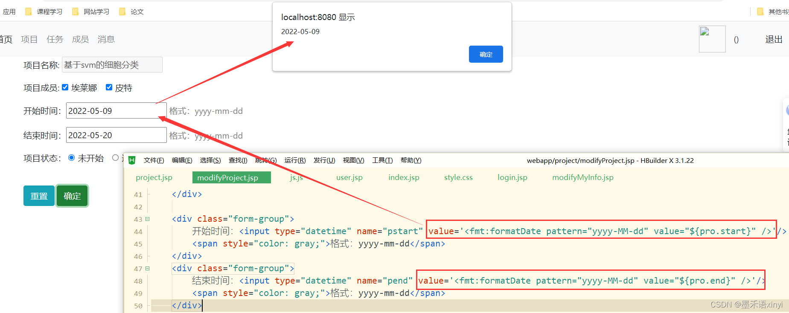Viewport: 789px width, 313px height.
Task: Switch to the user.jsp tab
Action: click(x=349, y=177)
